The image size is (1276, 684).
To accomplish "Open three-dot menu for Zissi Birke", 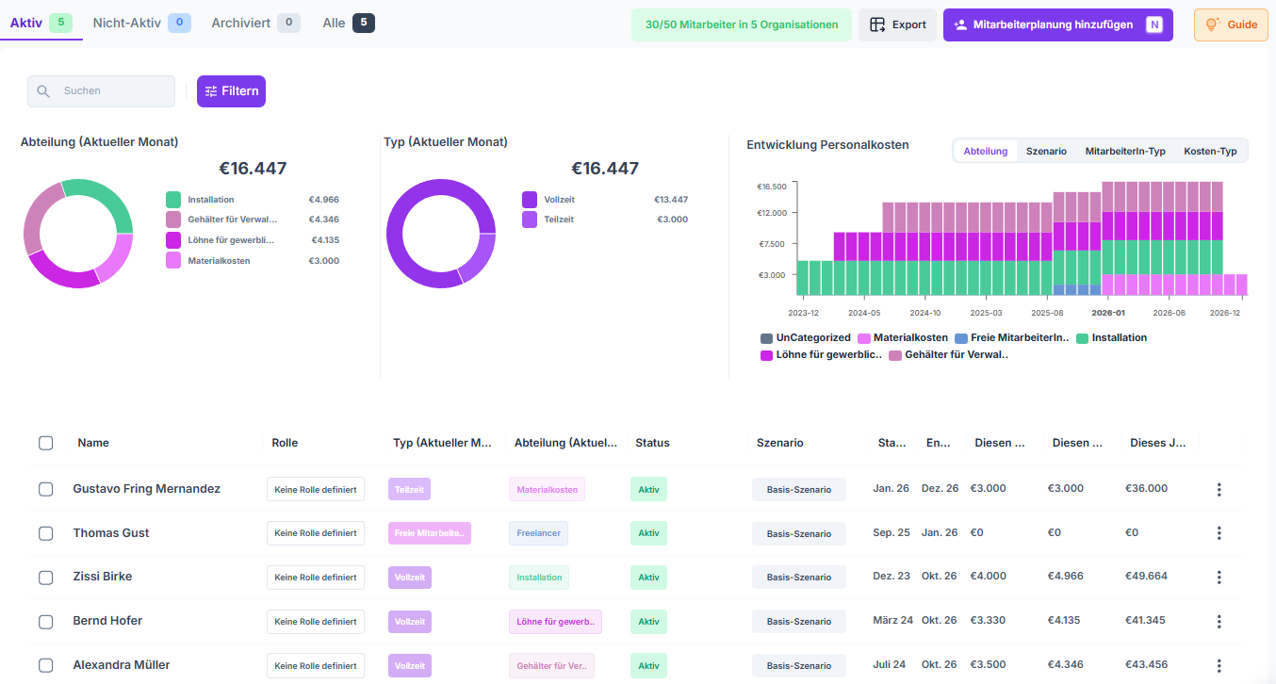I will tap(1219, 577).
